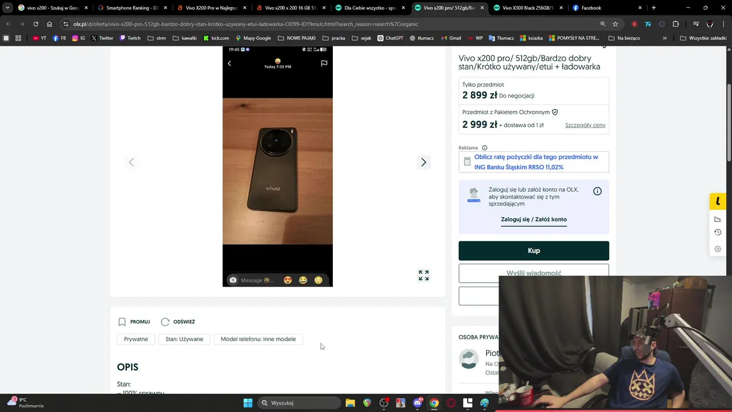
Task: Click the chart icon on the right sidebar
Action: [x=718, y=219]
